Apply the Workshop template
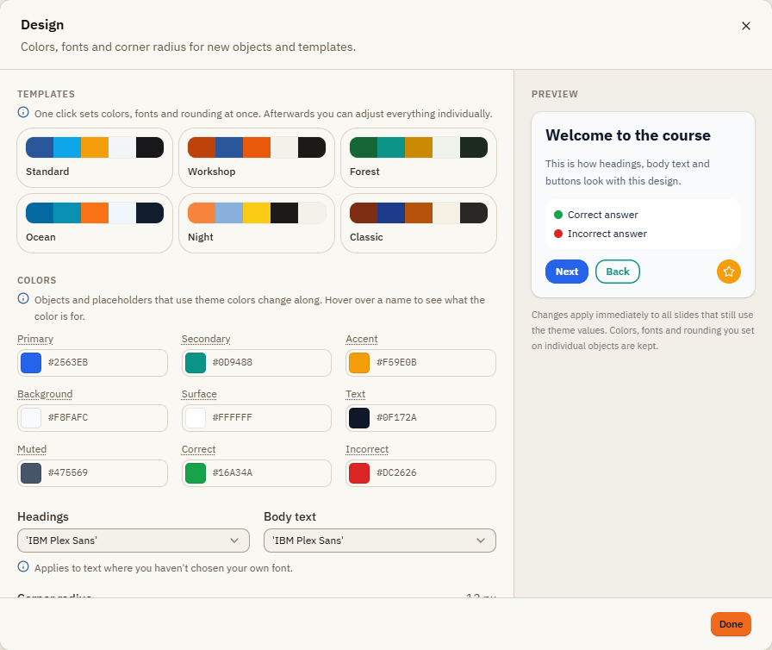The height and width of the screenshot is (650, 772). [257, 158]
